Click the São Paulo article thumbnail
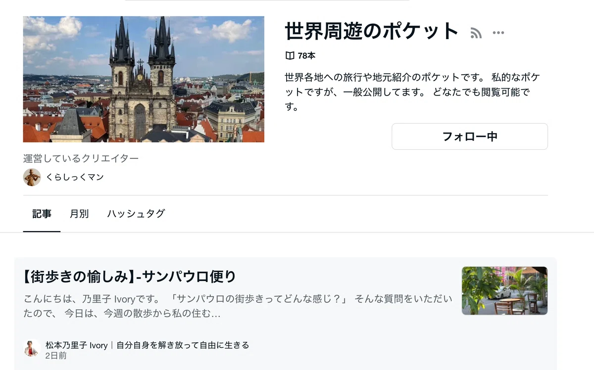 (504, 291)
